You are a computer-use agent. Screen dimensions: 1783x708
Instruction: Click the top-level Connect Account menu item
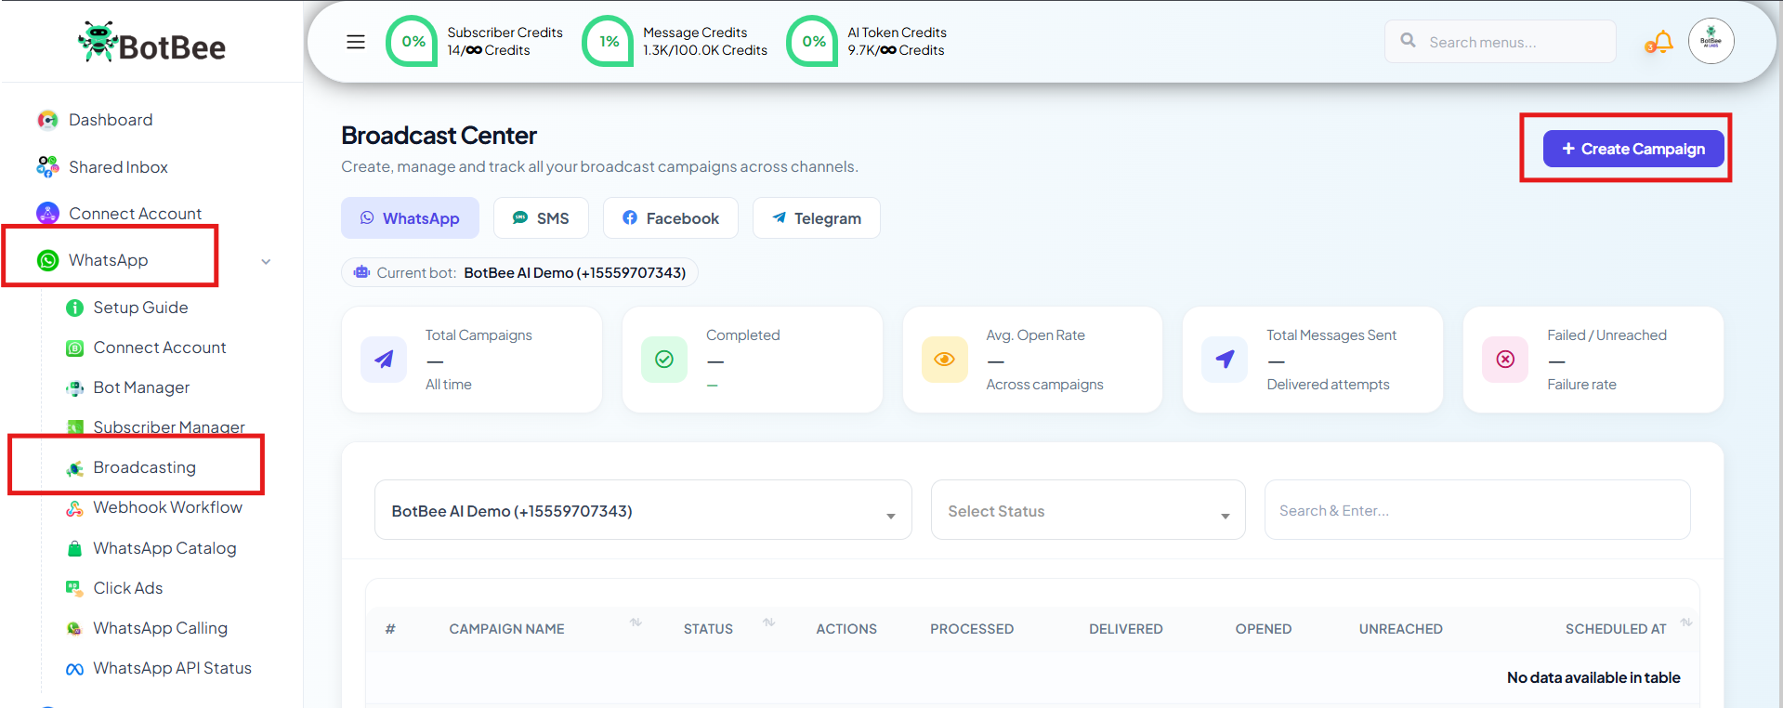(135, 214)
